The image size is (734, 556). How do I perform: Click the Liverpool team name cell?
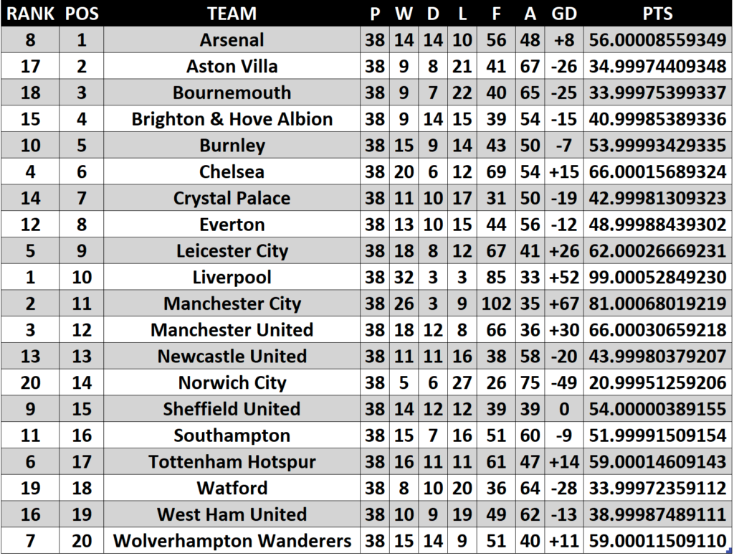click(232, 278)
